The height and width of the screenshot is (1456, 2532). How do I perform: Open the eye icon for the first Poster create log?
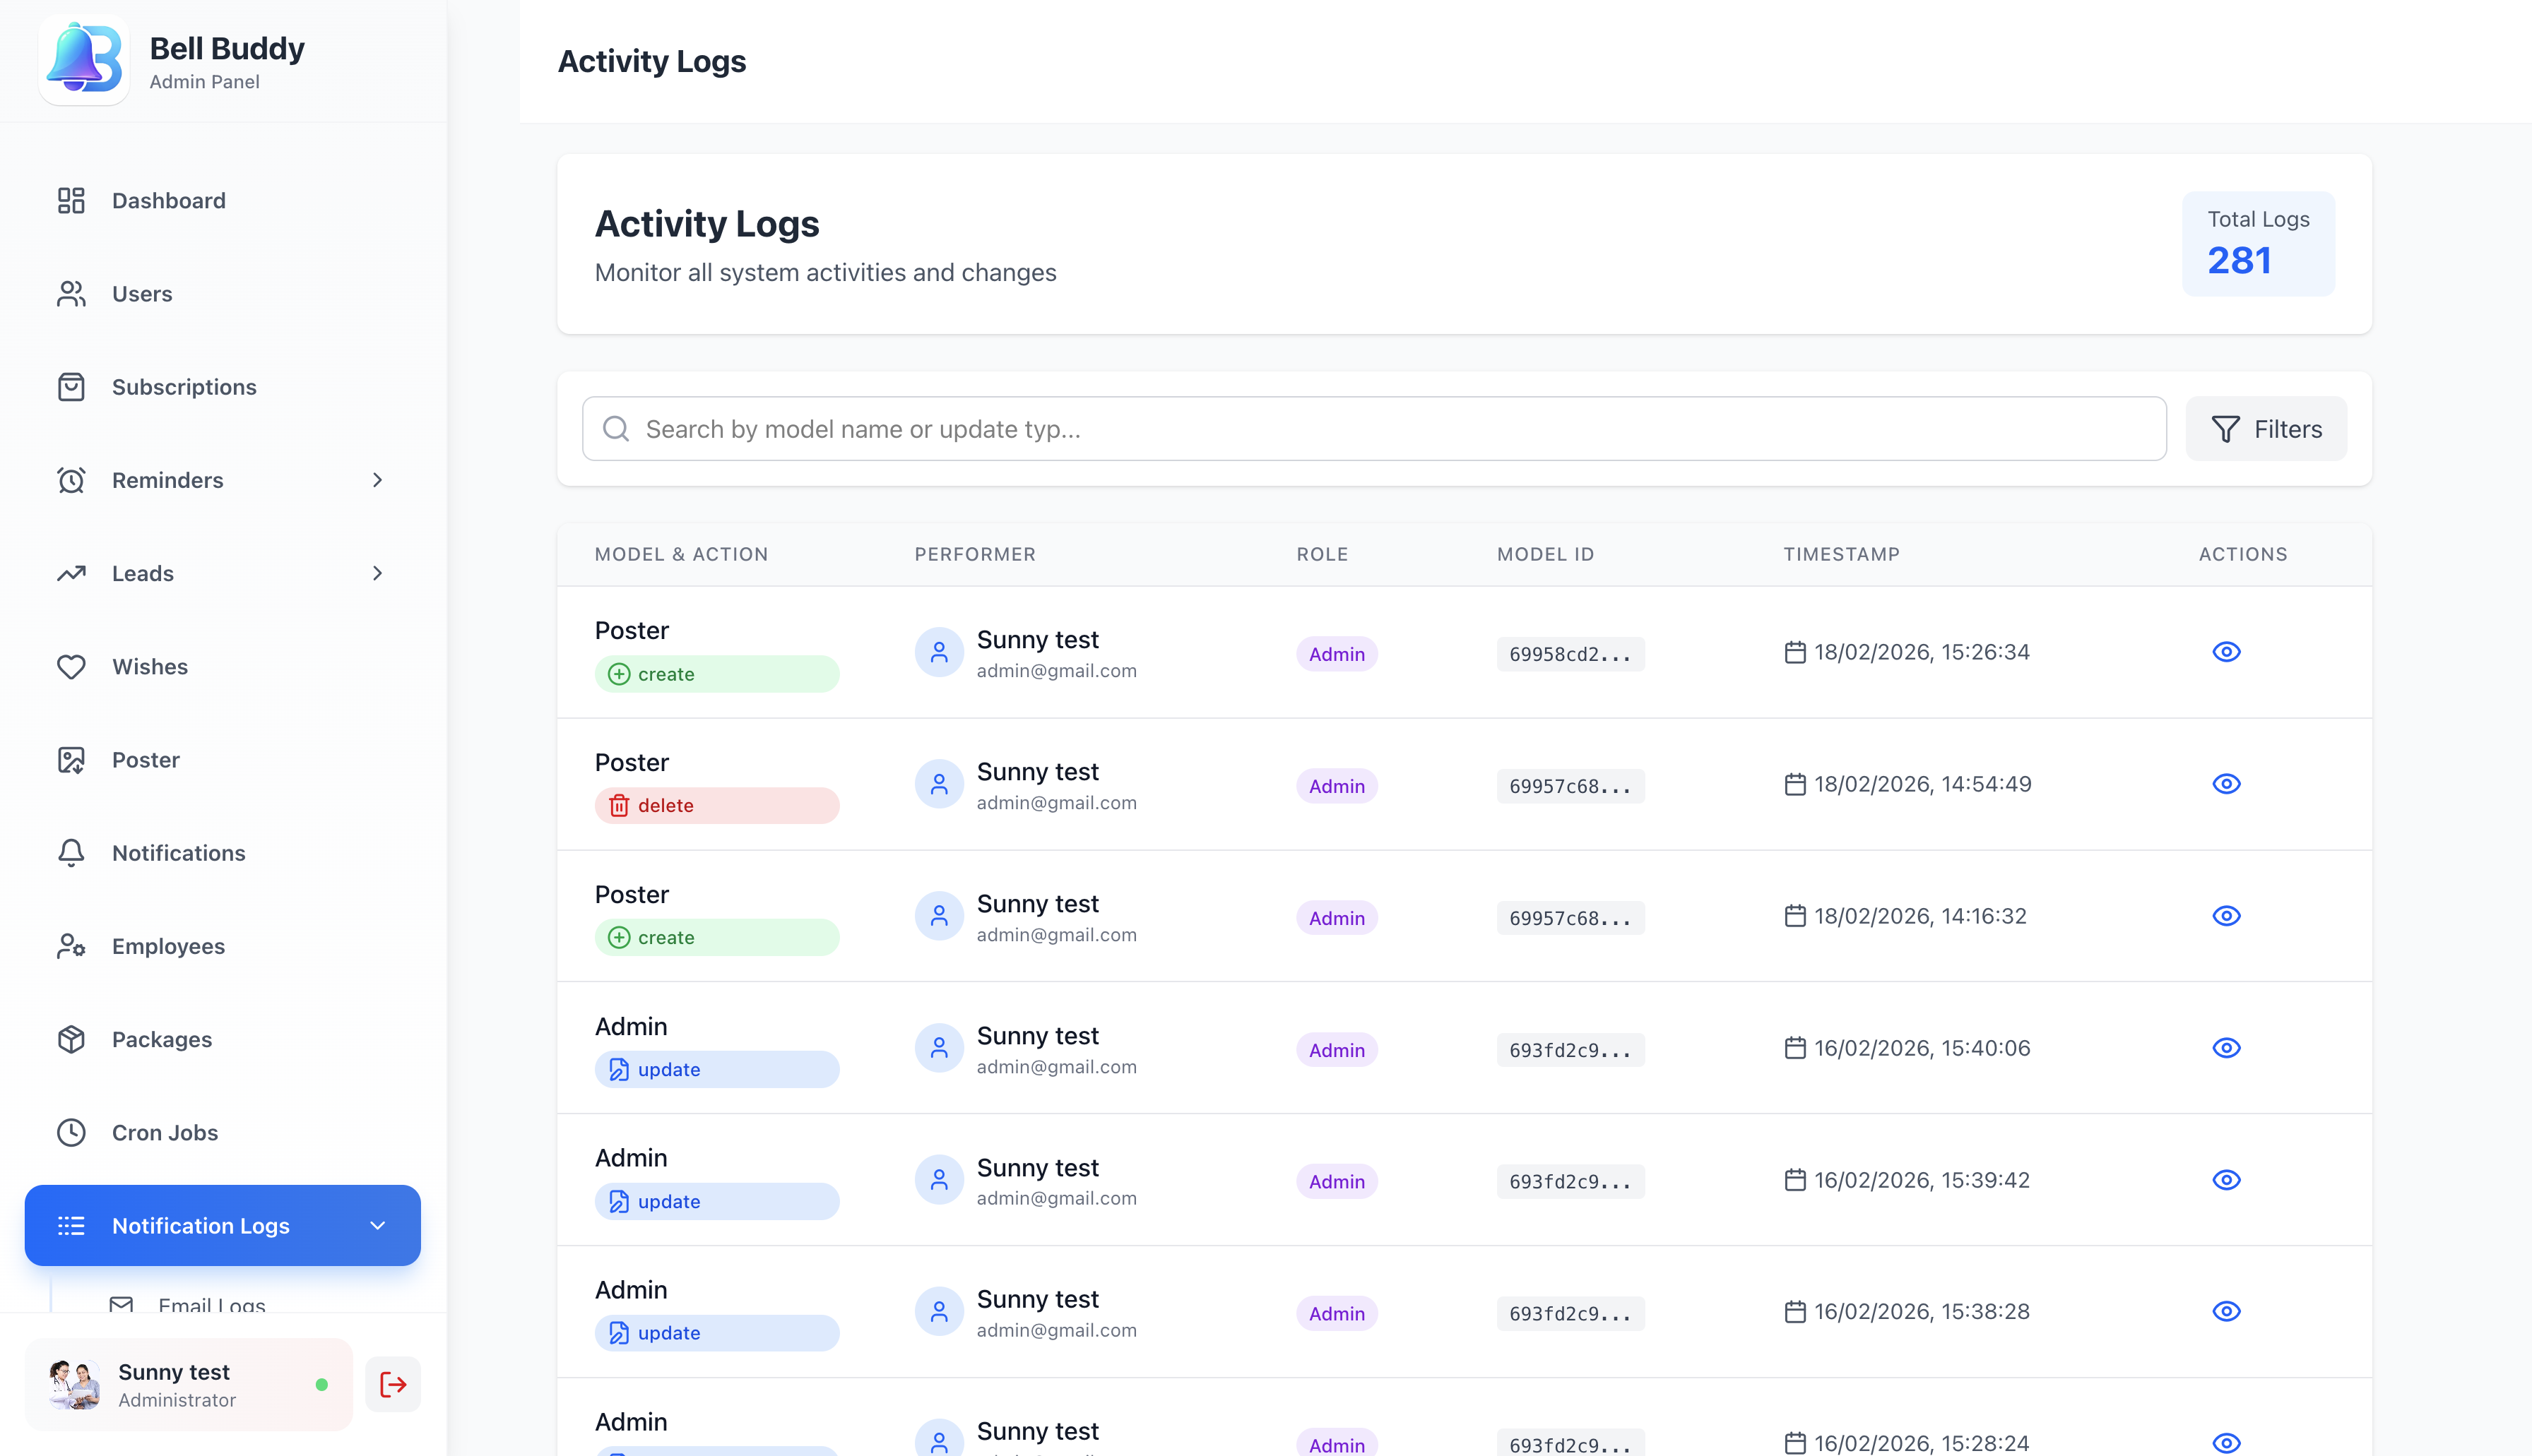pos(2227,651)
